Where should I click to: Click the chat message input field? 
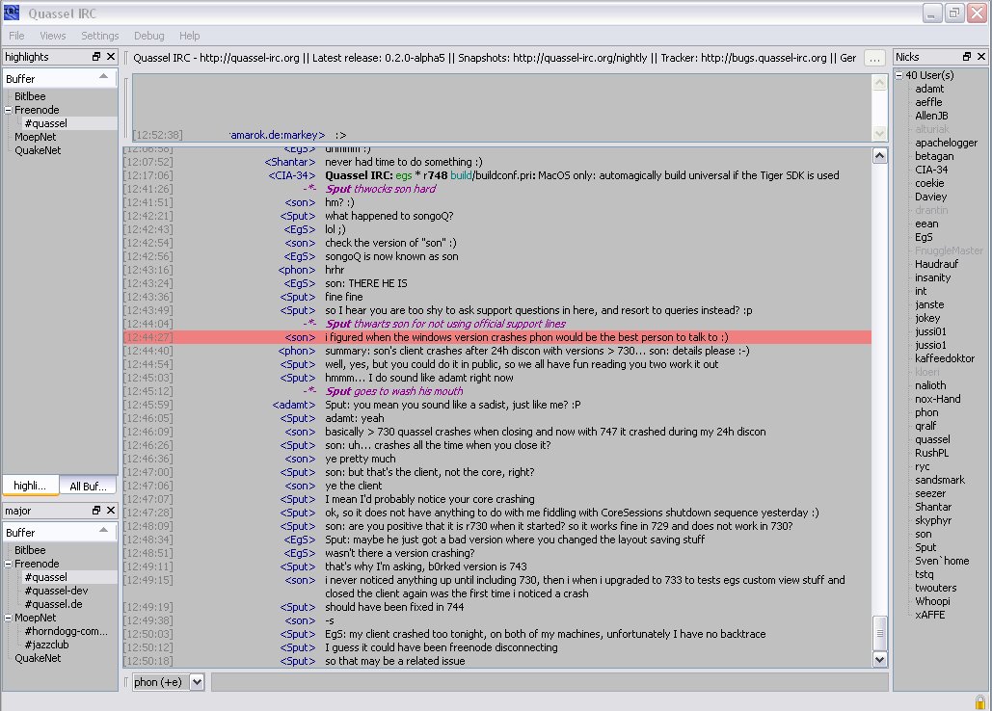550,682
